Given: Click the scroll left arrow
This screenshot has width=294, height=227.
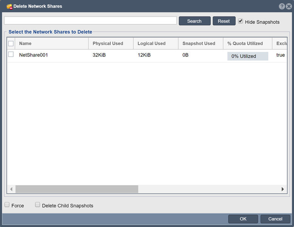Looking at the screenshot, I should pos(11,189).
